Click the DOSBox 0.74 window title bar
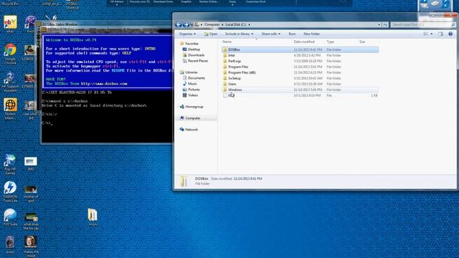Screen dimensions: 459x258 pos(107,29)
